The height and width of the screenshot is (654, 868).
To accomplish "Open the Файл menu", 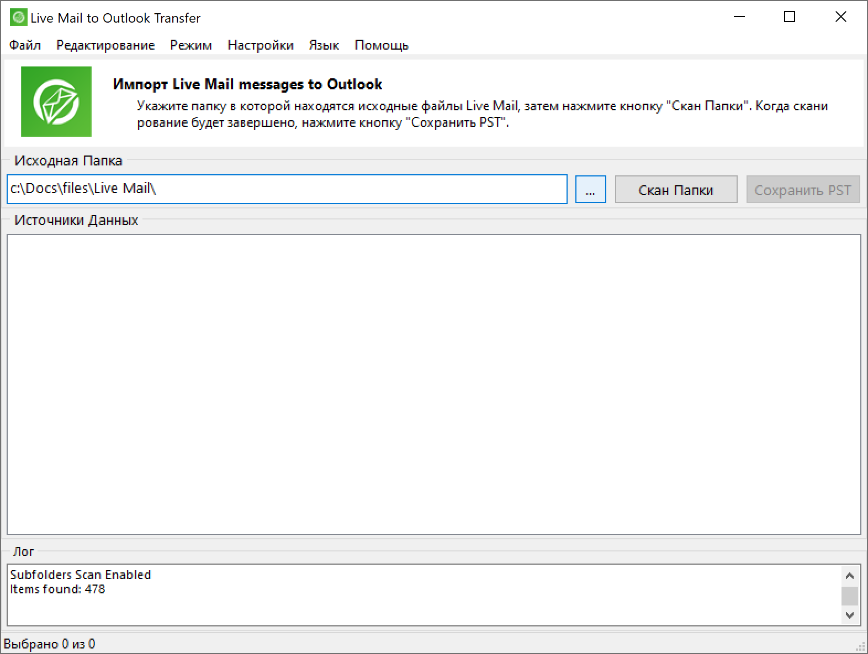I will (x=25, y=45).
